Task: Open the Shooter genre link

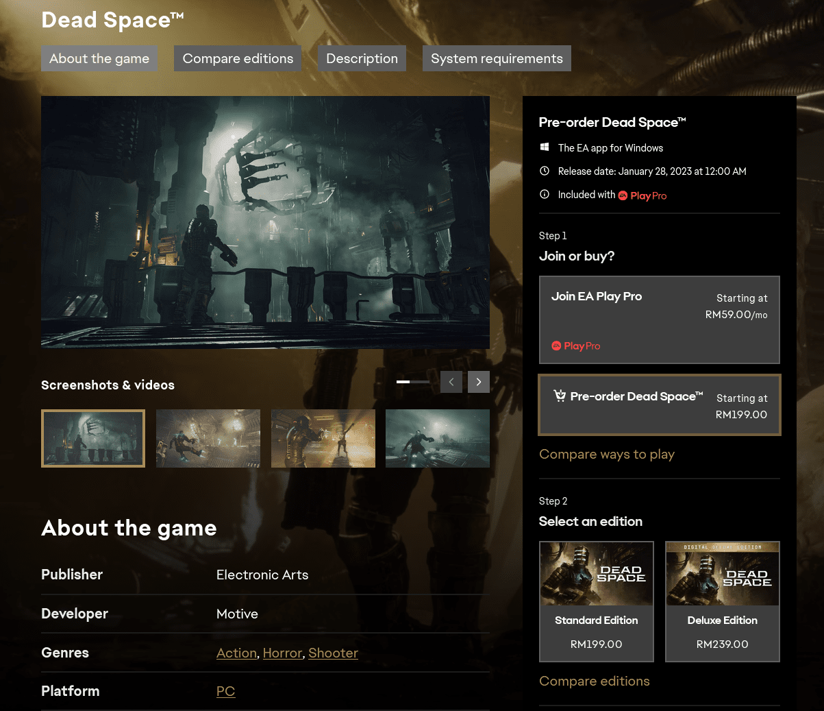Action: [333, 653]
